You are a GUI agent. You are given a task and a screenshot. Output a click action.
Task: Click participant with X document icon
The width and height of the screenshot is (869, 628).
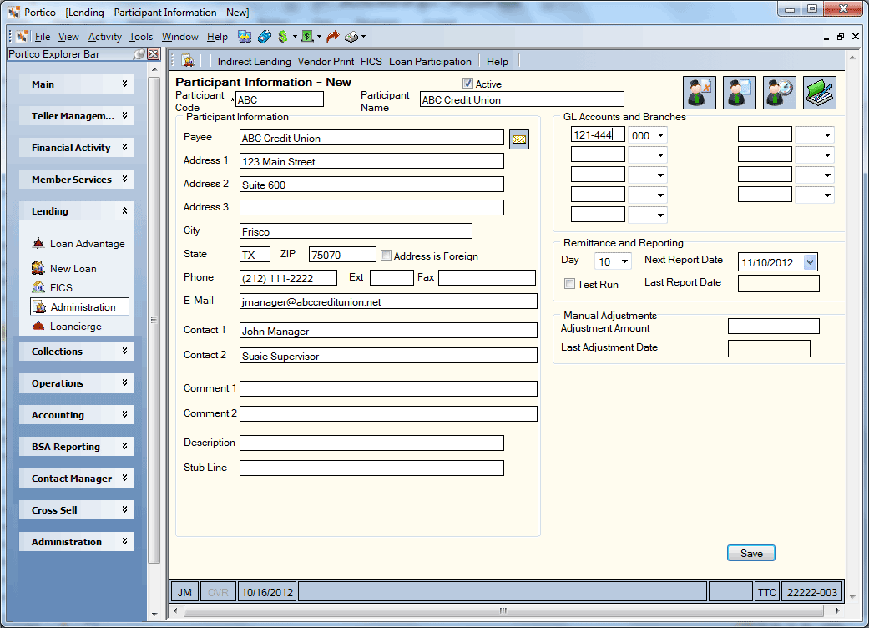[699, 93]
